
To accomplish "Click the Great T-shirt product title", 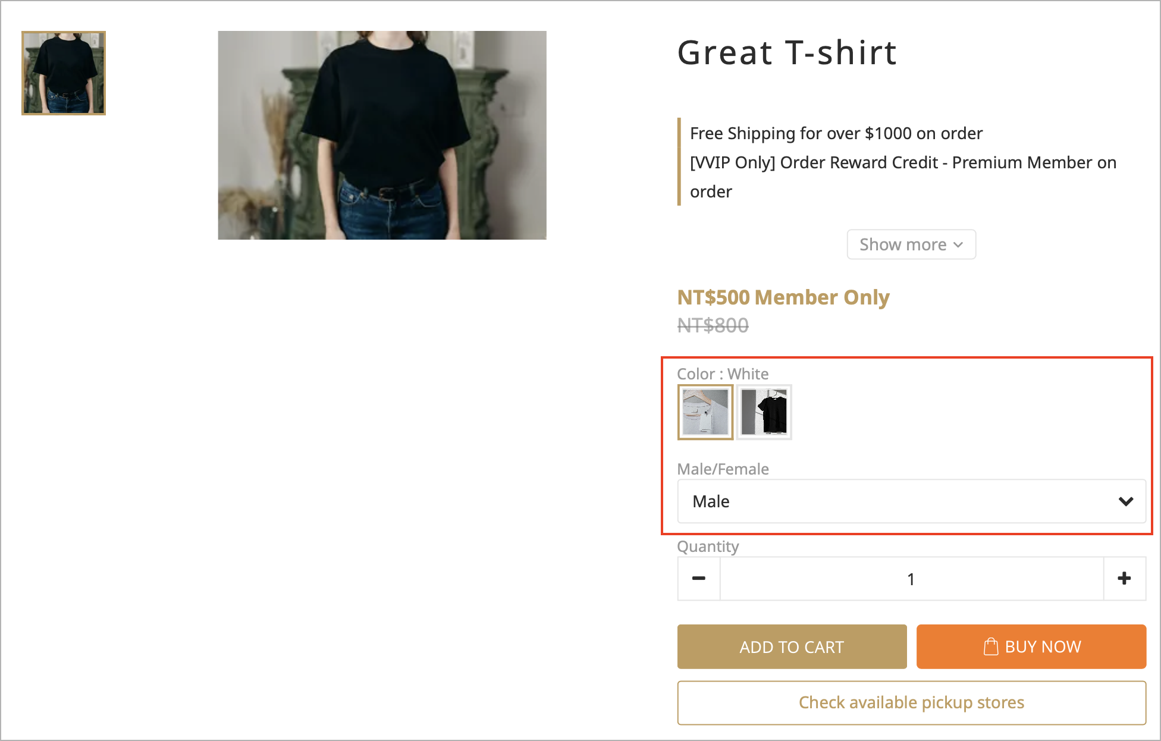I will [787, 52].
